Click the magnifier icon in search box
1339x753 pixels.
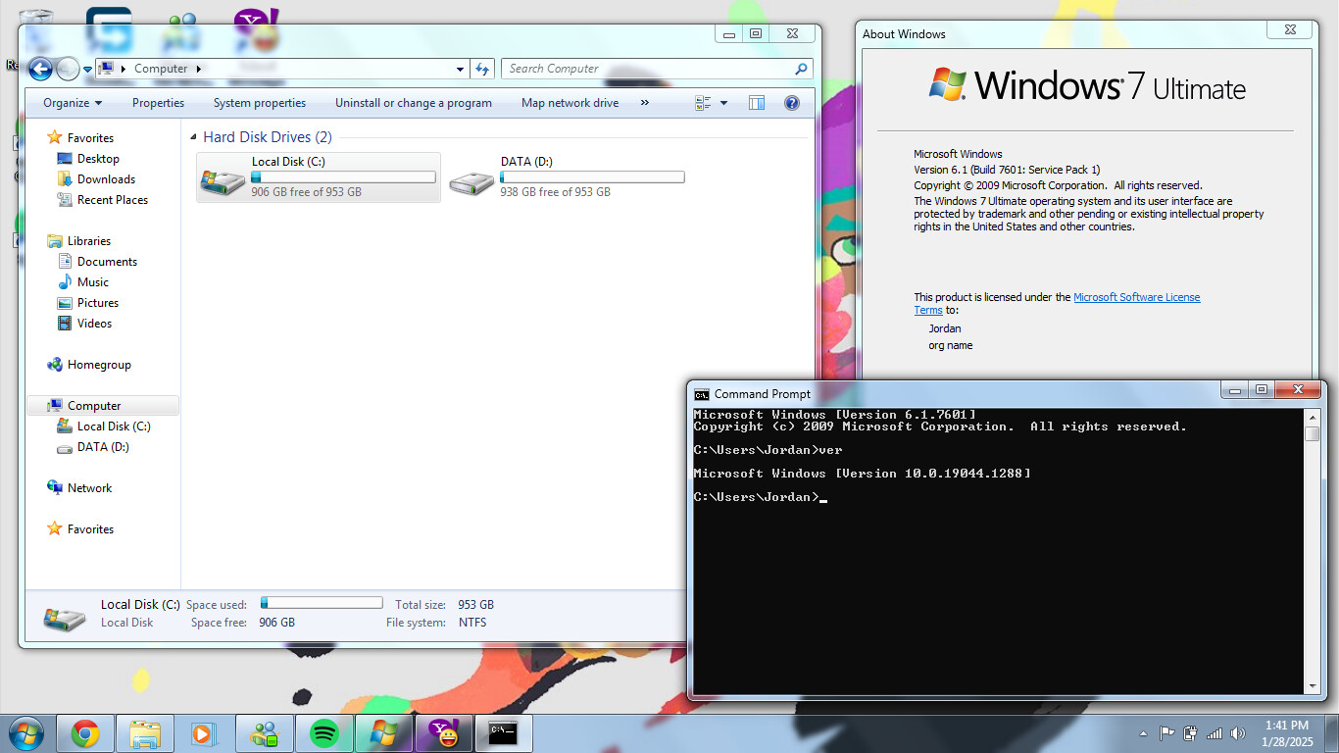point(801,69)
